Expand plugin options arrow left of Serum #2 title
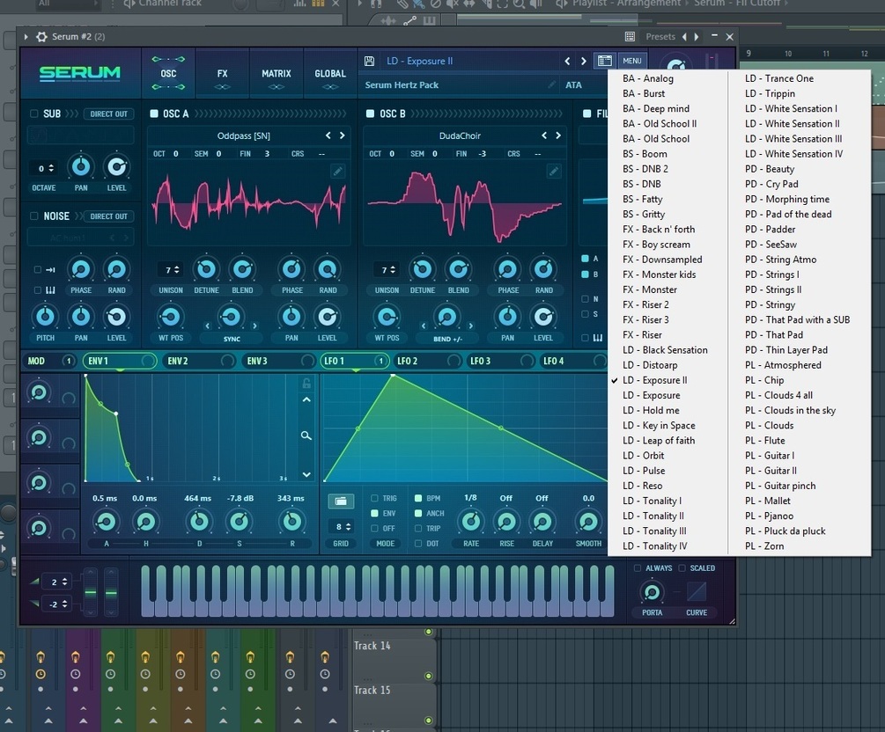Viewport: 885px width, 732px height. [x=26, y=37]
